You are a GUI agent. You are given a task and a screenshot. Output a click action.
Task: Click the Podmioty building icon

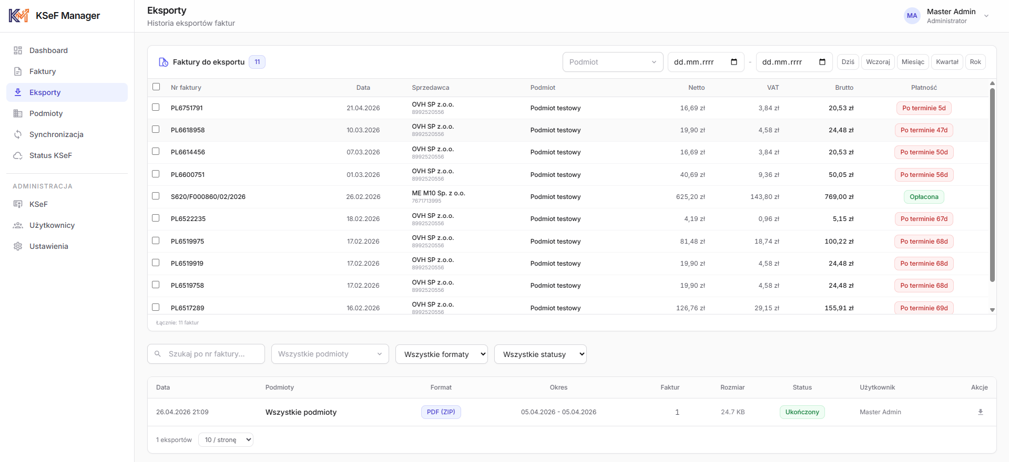(x=18, y=113)
